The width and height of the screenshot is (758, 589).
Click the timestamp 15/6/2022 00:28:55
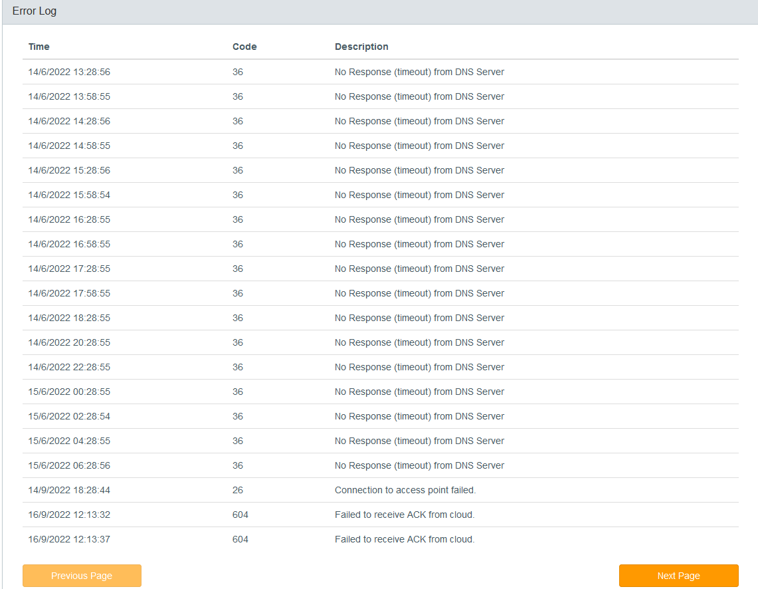pyautogui.click(x=69, y=392)
